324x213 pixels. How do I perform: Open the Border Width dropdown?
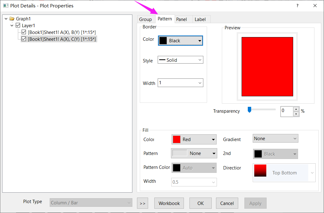pyautogui.click(x=181, y=83)
